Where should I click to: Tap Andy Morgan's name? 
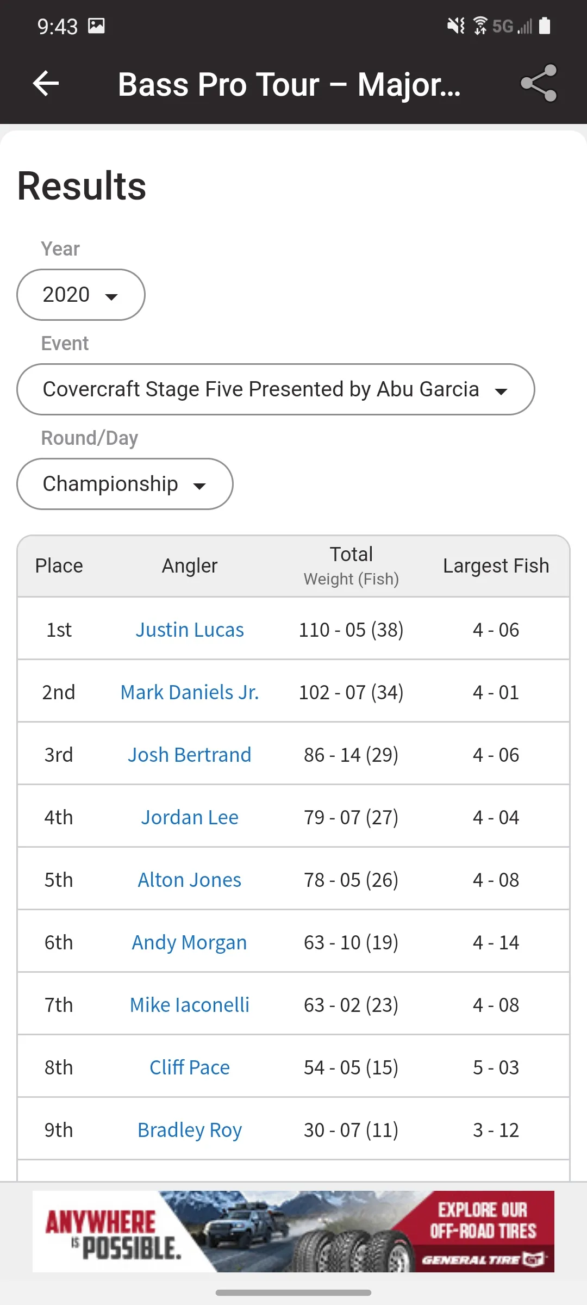click(x=190, y=942)
